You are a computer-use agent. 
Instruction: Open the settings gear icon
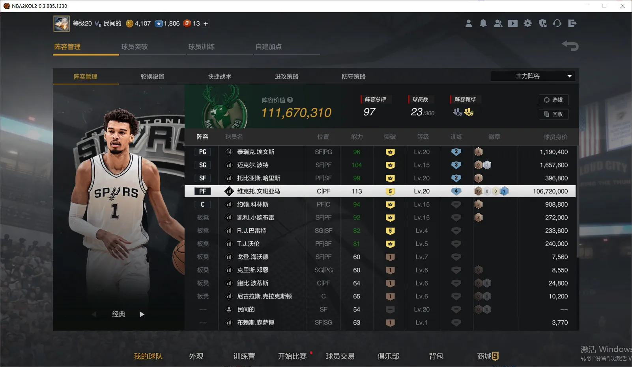pos(527,23)
